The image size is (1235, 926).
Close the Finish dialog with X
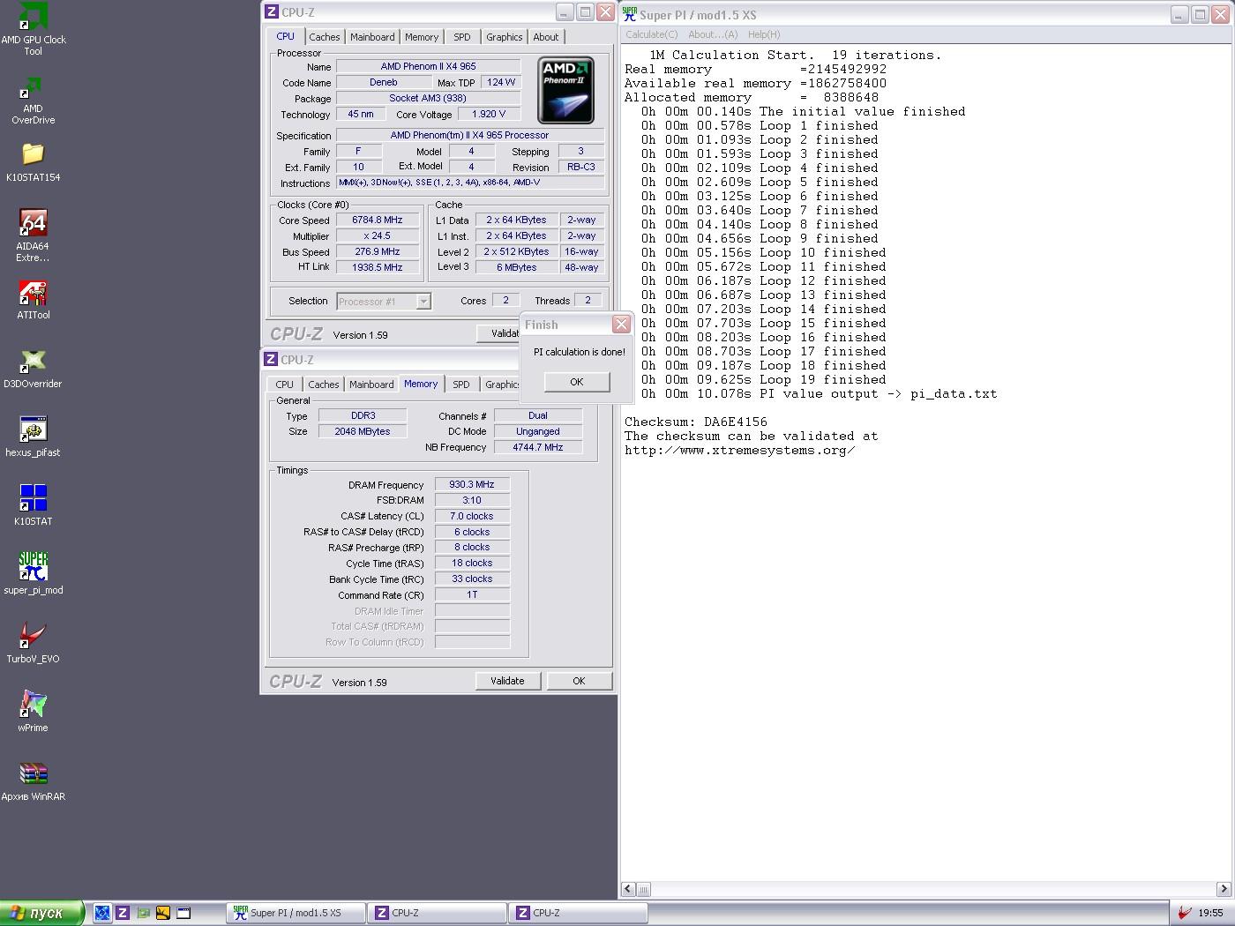621,324
